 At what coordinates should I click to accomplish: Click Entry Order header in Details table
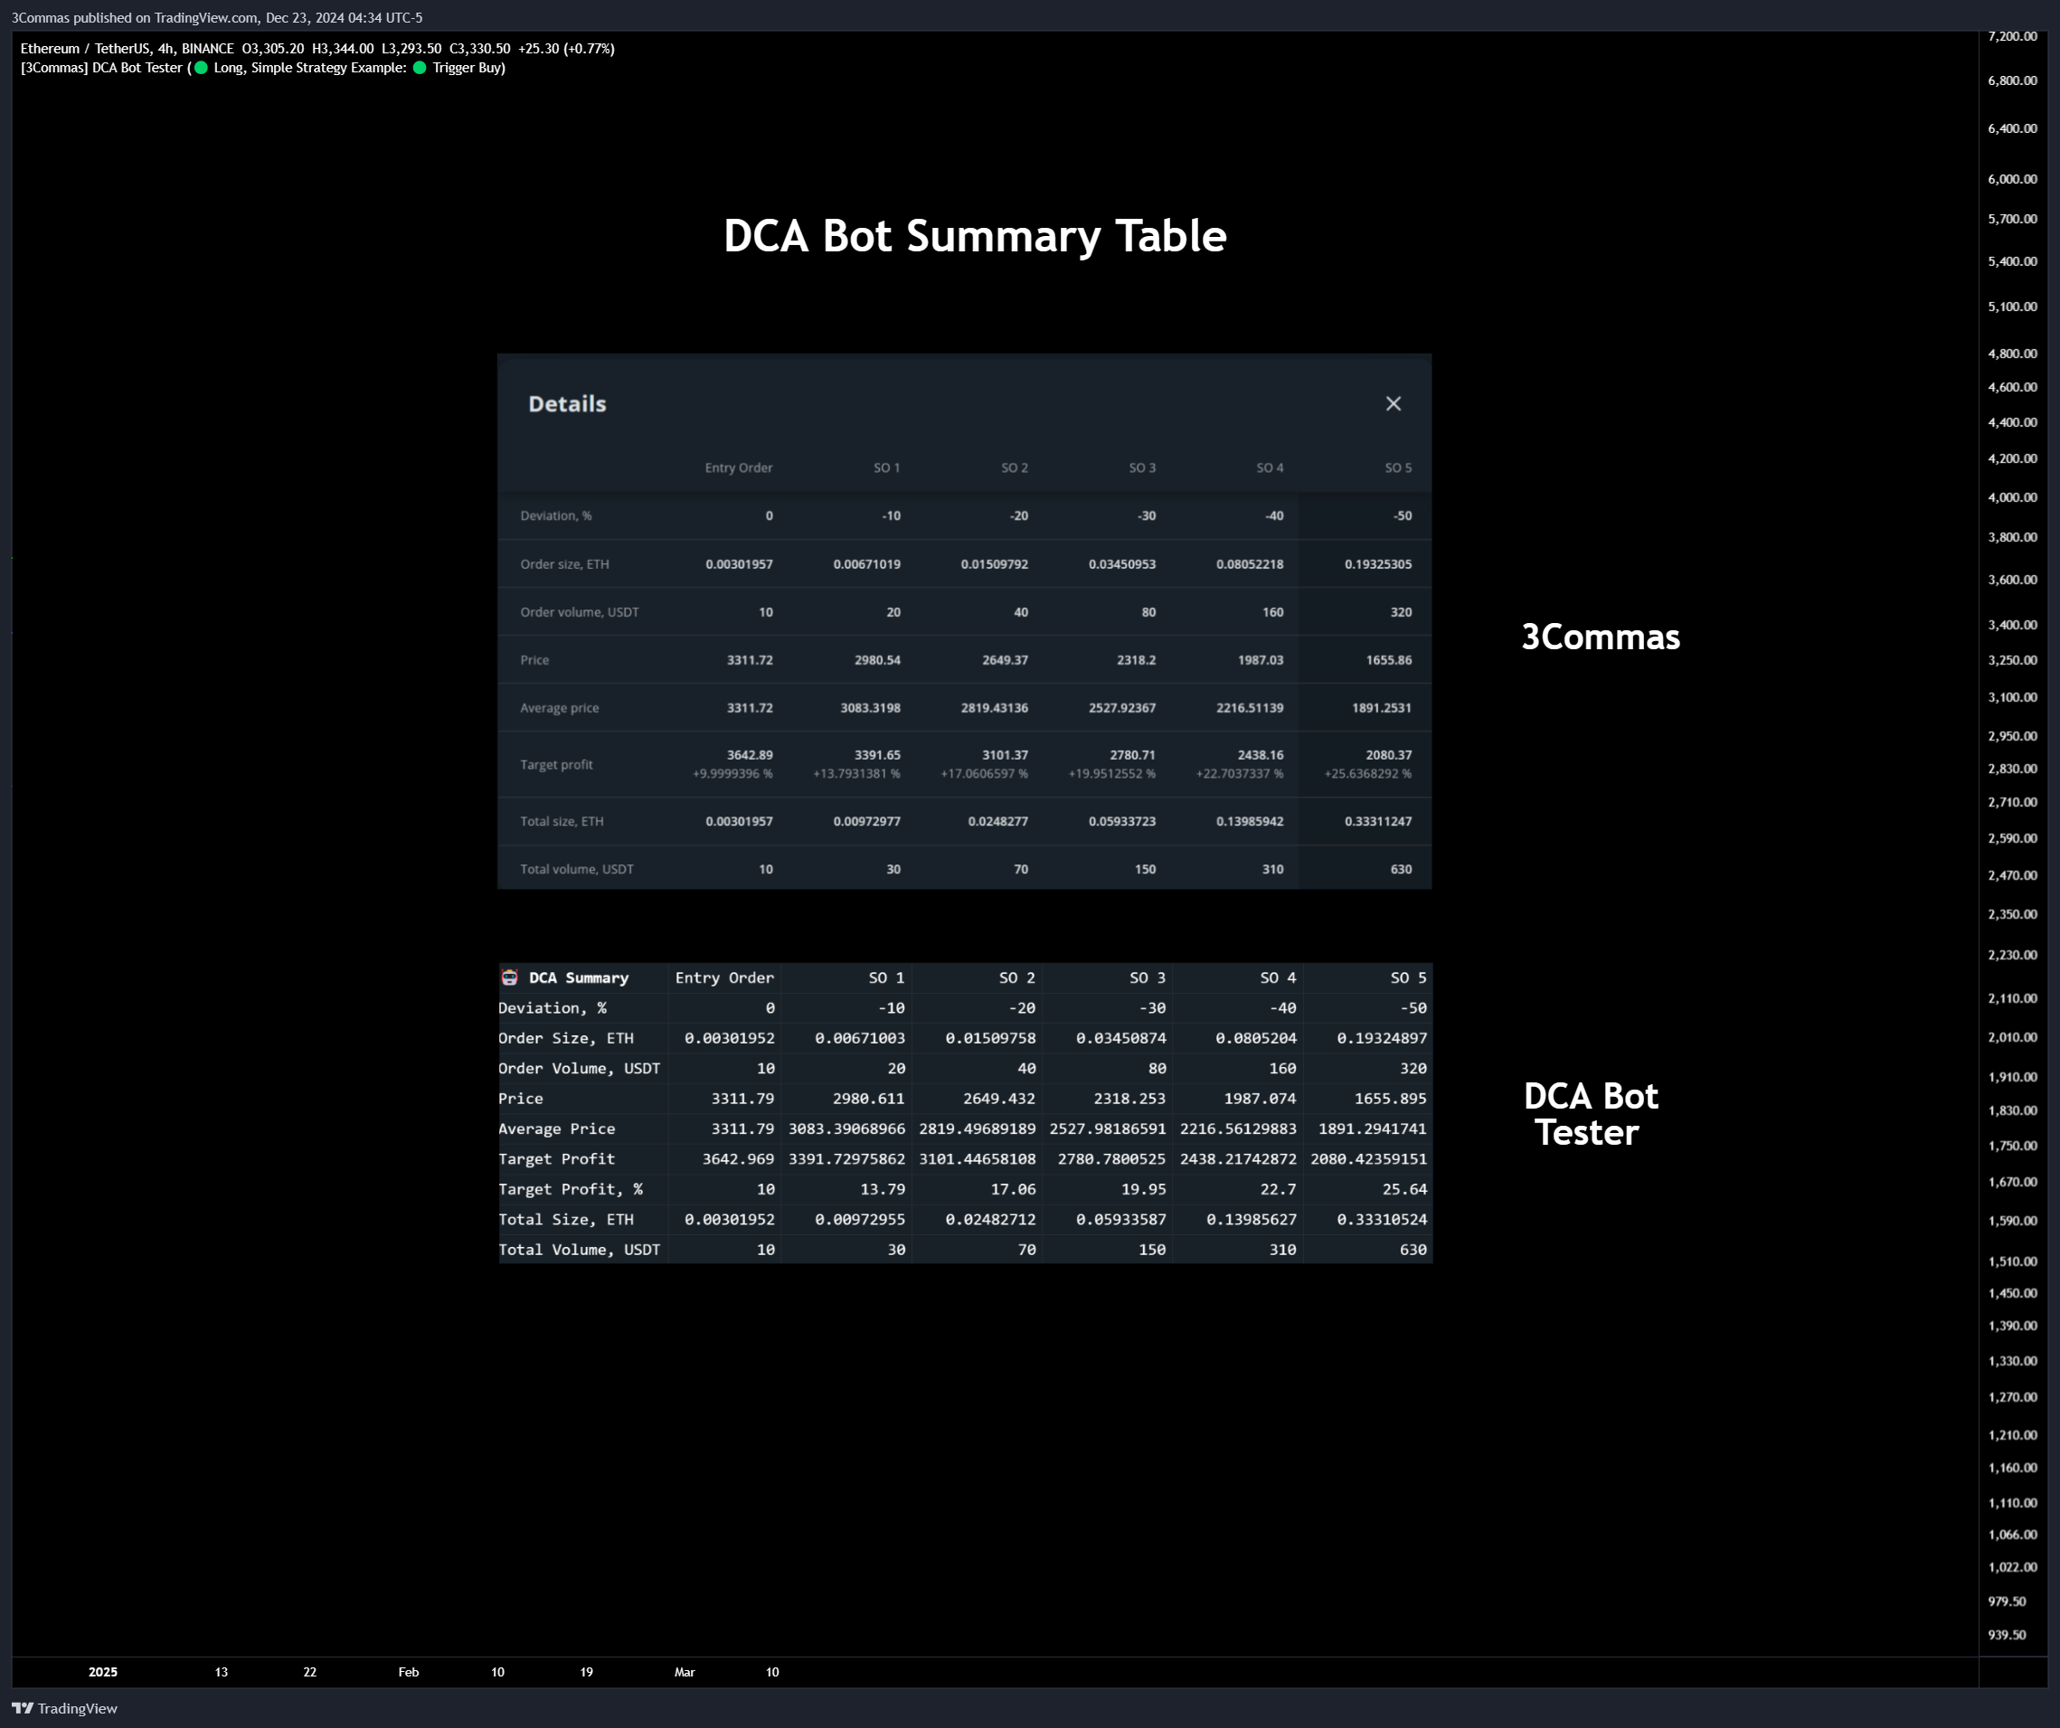739,467
